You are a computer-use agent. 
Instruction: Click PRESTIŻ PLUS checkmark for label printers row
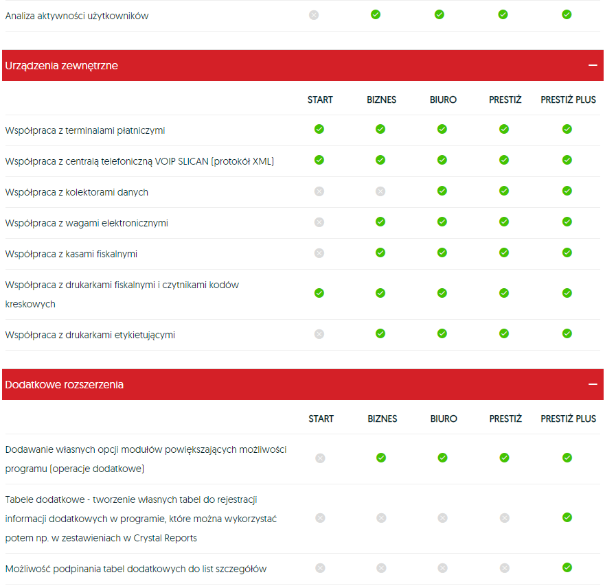567,333
